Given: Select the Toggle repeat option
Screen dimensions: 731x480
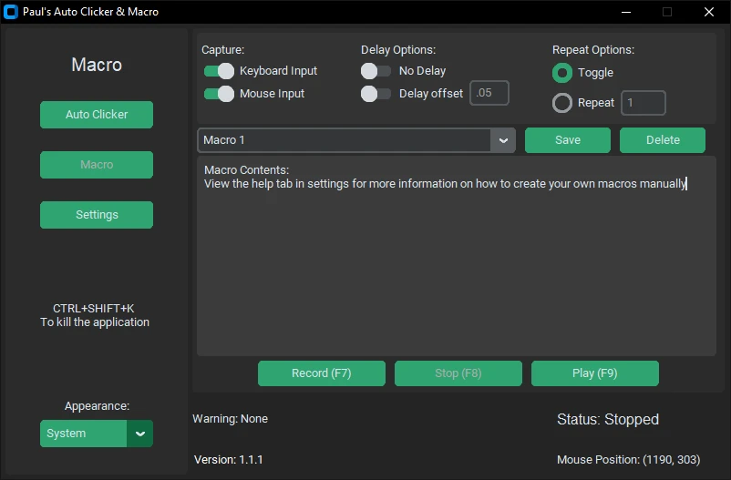Looking at the screenshot, I should pos(562,73).
